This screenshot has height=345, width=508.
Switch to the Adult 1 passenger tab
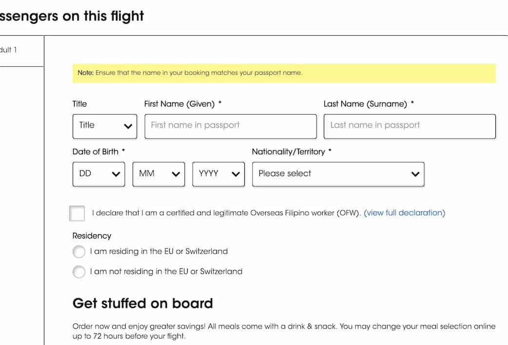coord(9,50)
